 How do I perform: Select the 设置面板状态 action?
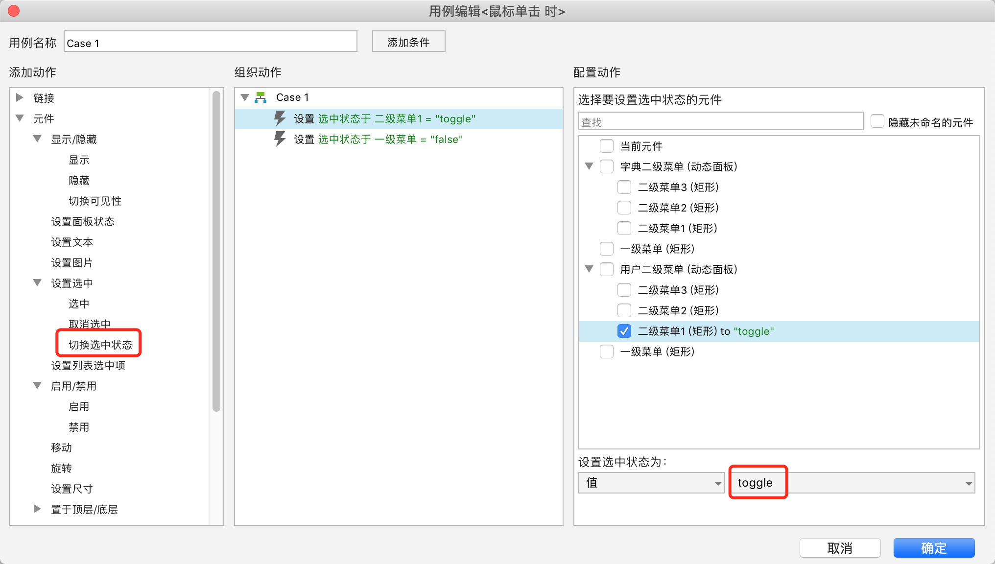(x=83, y=221)
